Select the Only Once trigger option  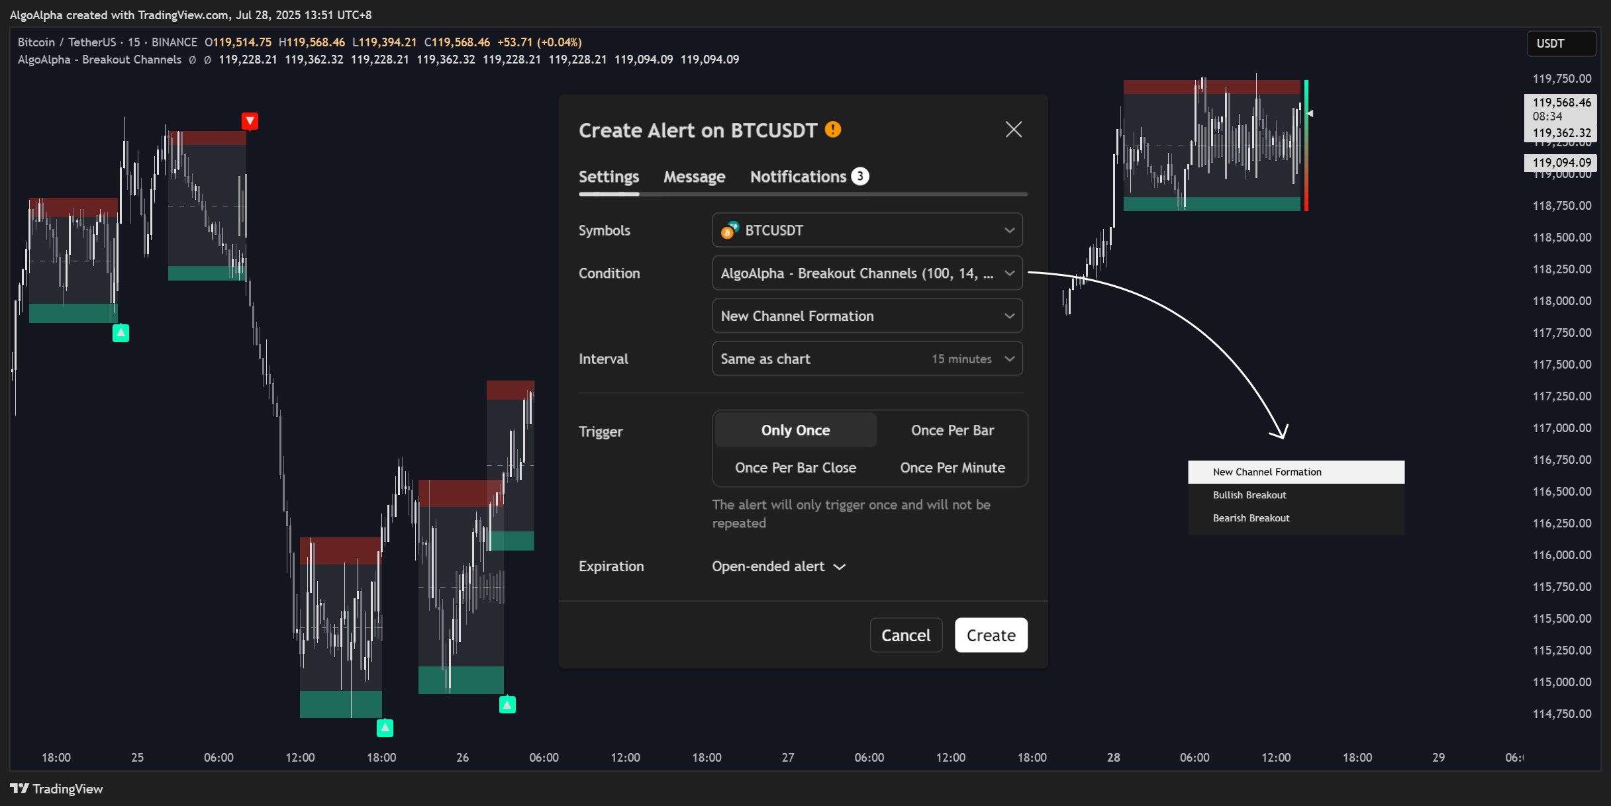tap(795, 430)
